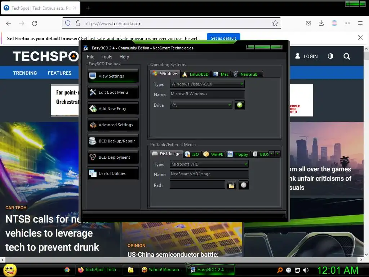Click the smiley start button on taskbar
369x277 pixels.
[10, 270]
